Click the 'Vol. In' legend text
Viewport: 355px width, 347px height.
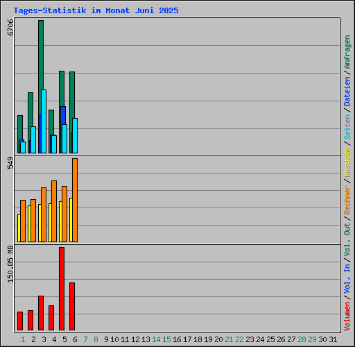coord(347,278)
